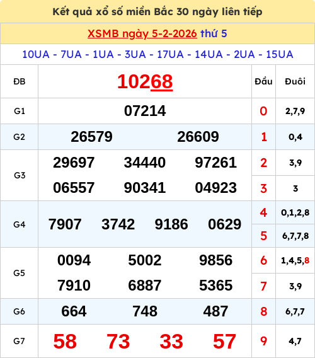This screenshot has height=358, width=315.
Task: Click the Đuôi column header
Action: coord(295,81)
